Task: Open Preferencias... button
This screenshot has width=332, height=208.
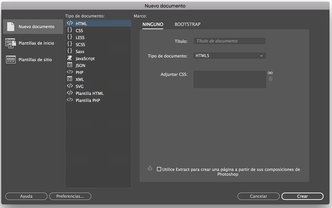Action: click(70, 196)
